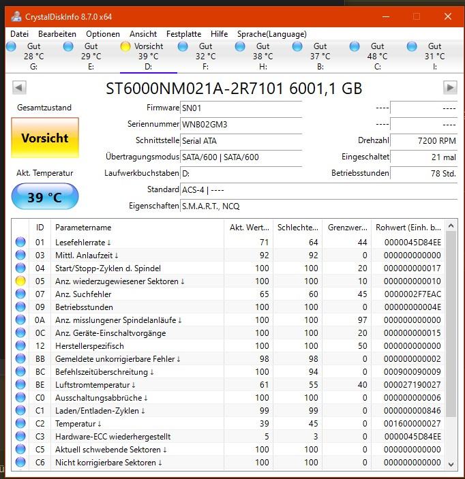Click the yellow status orb for drive D:
Screen dimensions: 465x479
click(125, 46)
